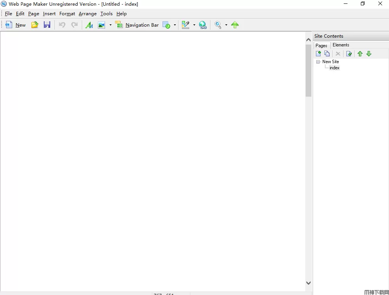
Task: Click the insert image icon in toolbar
Action: tap(102, 25)
